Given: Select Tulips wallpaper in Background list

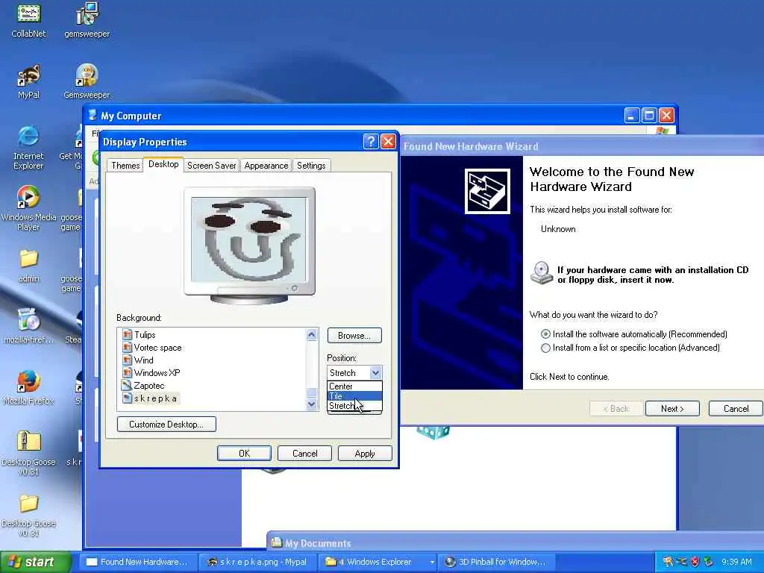Looking at the screenshot, I should click(x=145, y=335).
